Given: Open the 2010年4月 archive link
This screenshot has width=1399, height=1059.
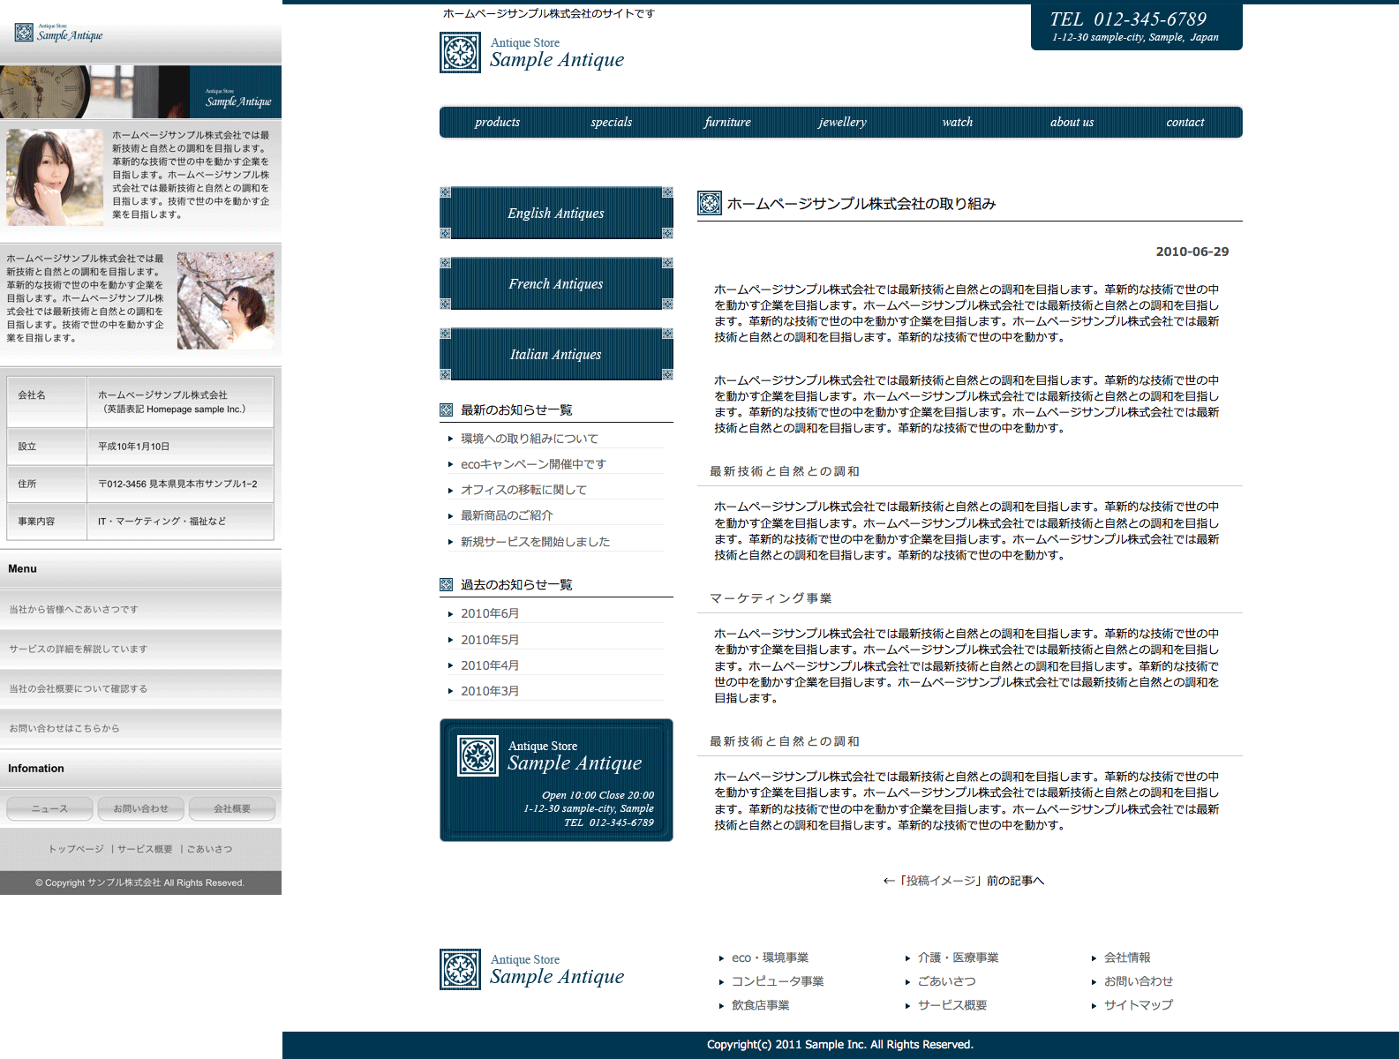Looking at the screenshot, I should click(490, 665).
